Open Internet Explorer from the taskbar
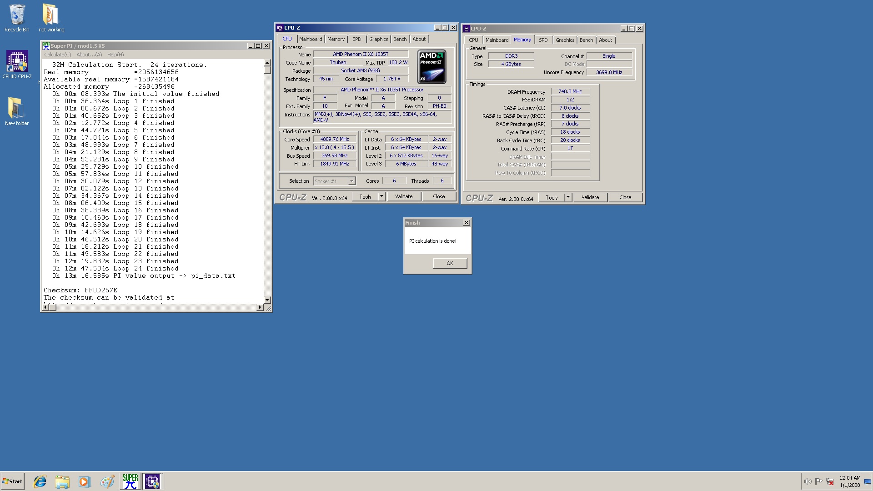Viewport: 873px width, 491px height. (x=40, y=481)
